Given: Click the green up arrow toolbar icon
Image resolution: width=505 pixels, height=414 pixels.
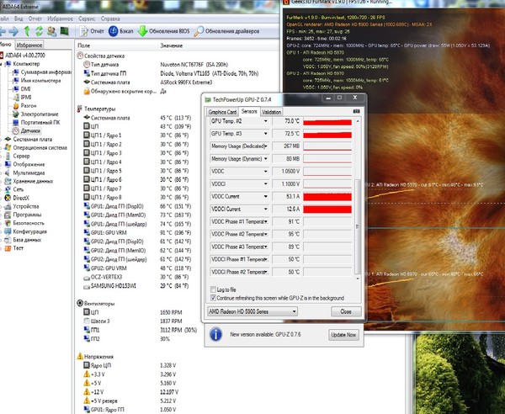Looking at the screenshot, I should coord(28,31).
